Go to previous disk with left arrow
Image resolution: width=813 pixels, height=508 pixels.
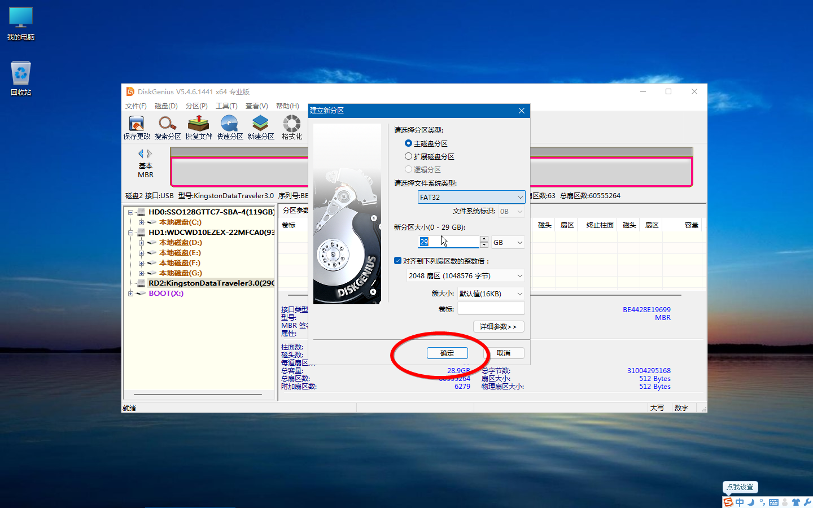[141, 154]
